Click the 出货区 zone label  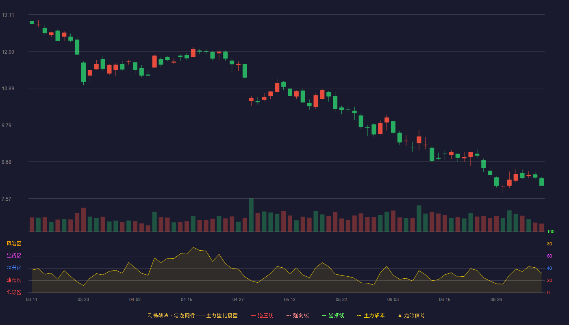[14, 256]
